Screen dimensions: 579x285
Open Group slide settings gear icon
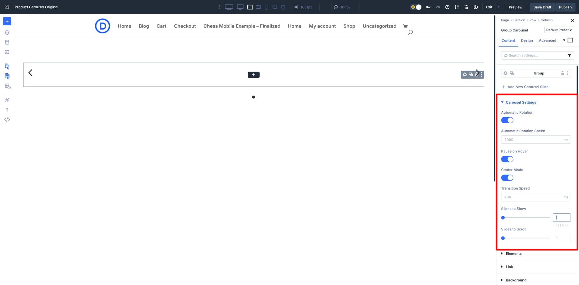(x=505, y=73)
